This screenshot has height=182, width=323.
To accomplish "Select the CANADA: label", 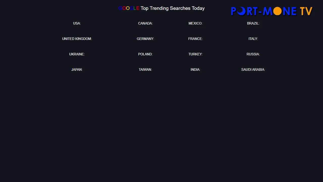I will (145, 23).
